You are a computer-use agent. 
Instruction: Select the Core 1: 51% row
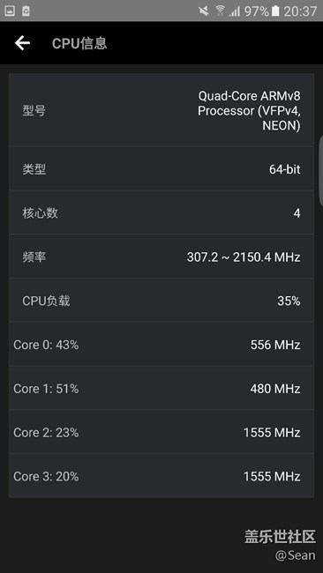click(x=161, y=389)
